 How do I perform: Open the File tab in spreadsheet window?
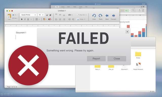(57, 7)
